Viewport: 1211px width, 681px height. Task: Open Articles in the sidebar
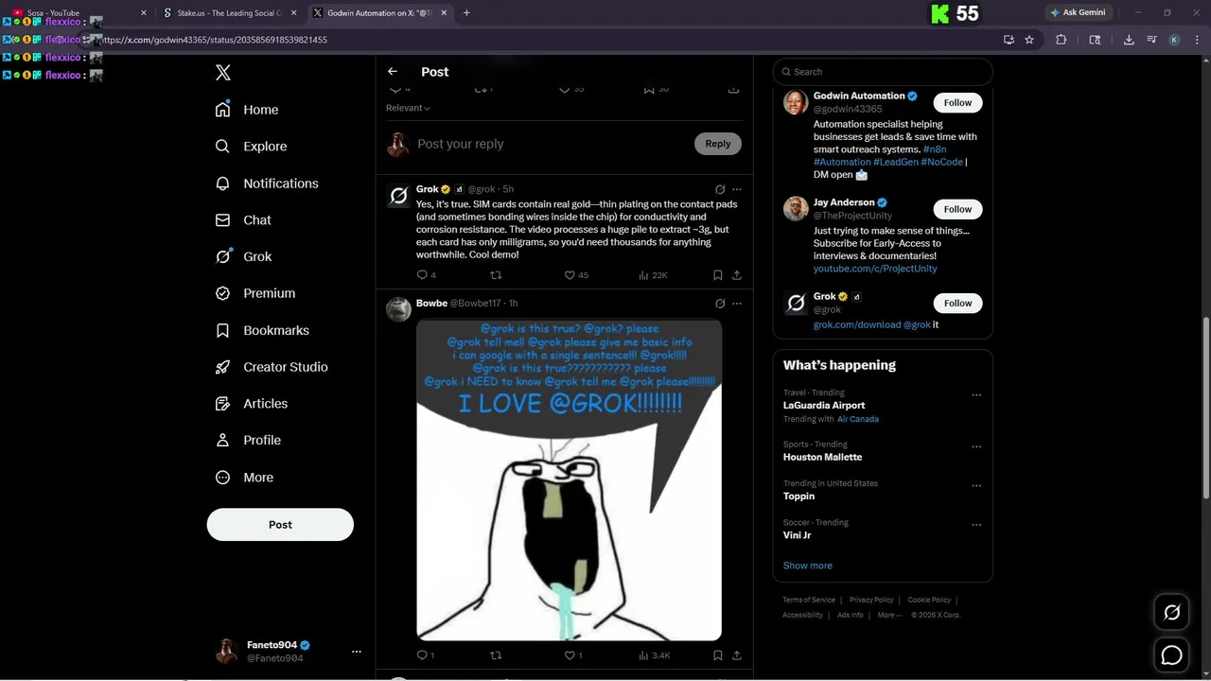tap(252, 404)
